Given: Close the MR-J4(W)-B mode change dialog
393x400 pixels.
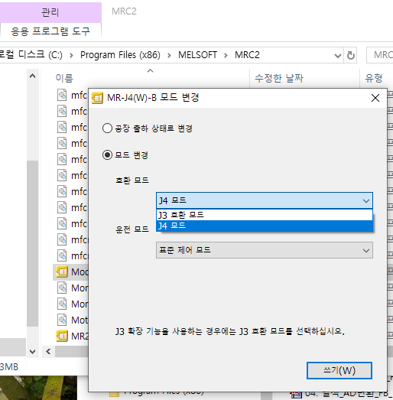Looking at the screenshot, I should (x=375, y=98).
